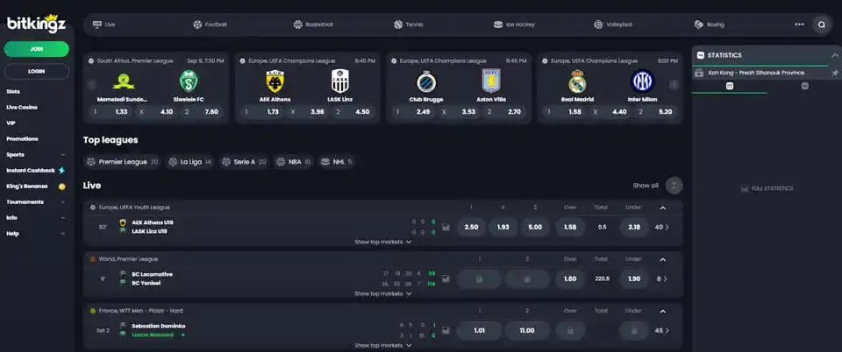This screenshot has height=352, width=842.
Task: Open Live Casino from the sidebar
Action: click(x=22, y=107)
